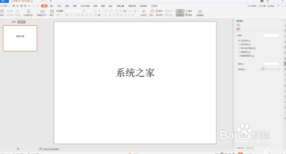This screenshot has width=286, height=154.
Task: Click the Comments button at top right
Action: point(271,6)
